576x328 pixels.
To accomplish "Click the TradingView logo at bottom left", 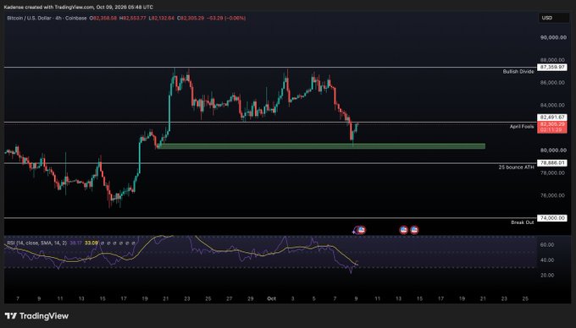I will tap(36, 316).
